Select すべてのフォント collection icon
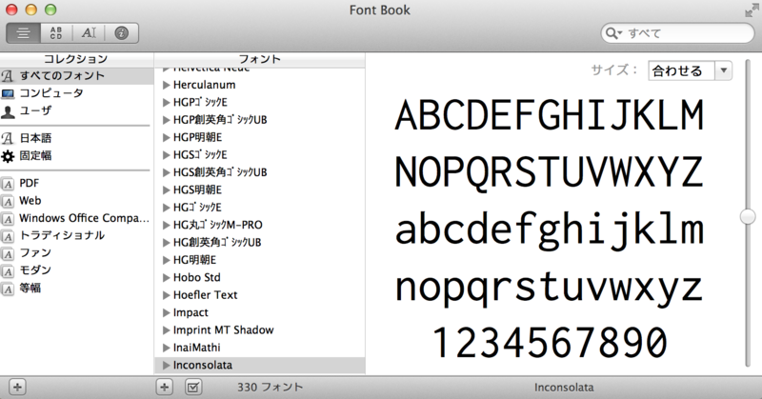The image size is (762, 399). (8, 76)
